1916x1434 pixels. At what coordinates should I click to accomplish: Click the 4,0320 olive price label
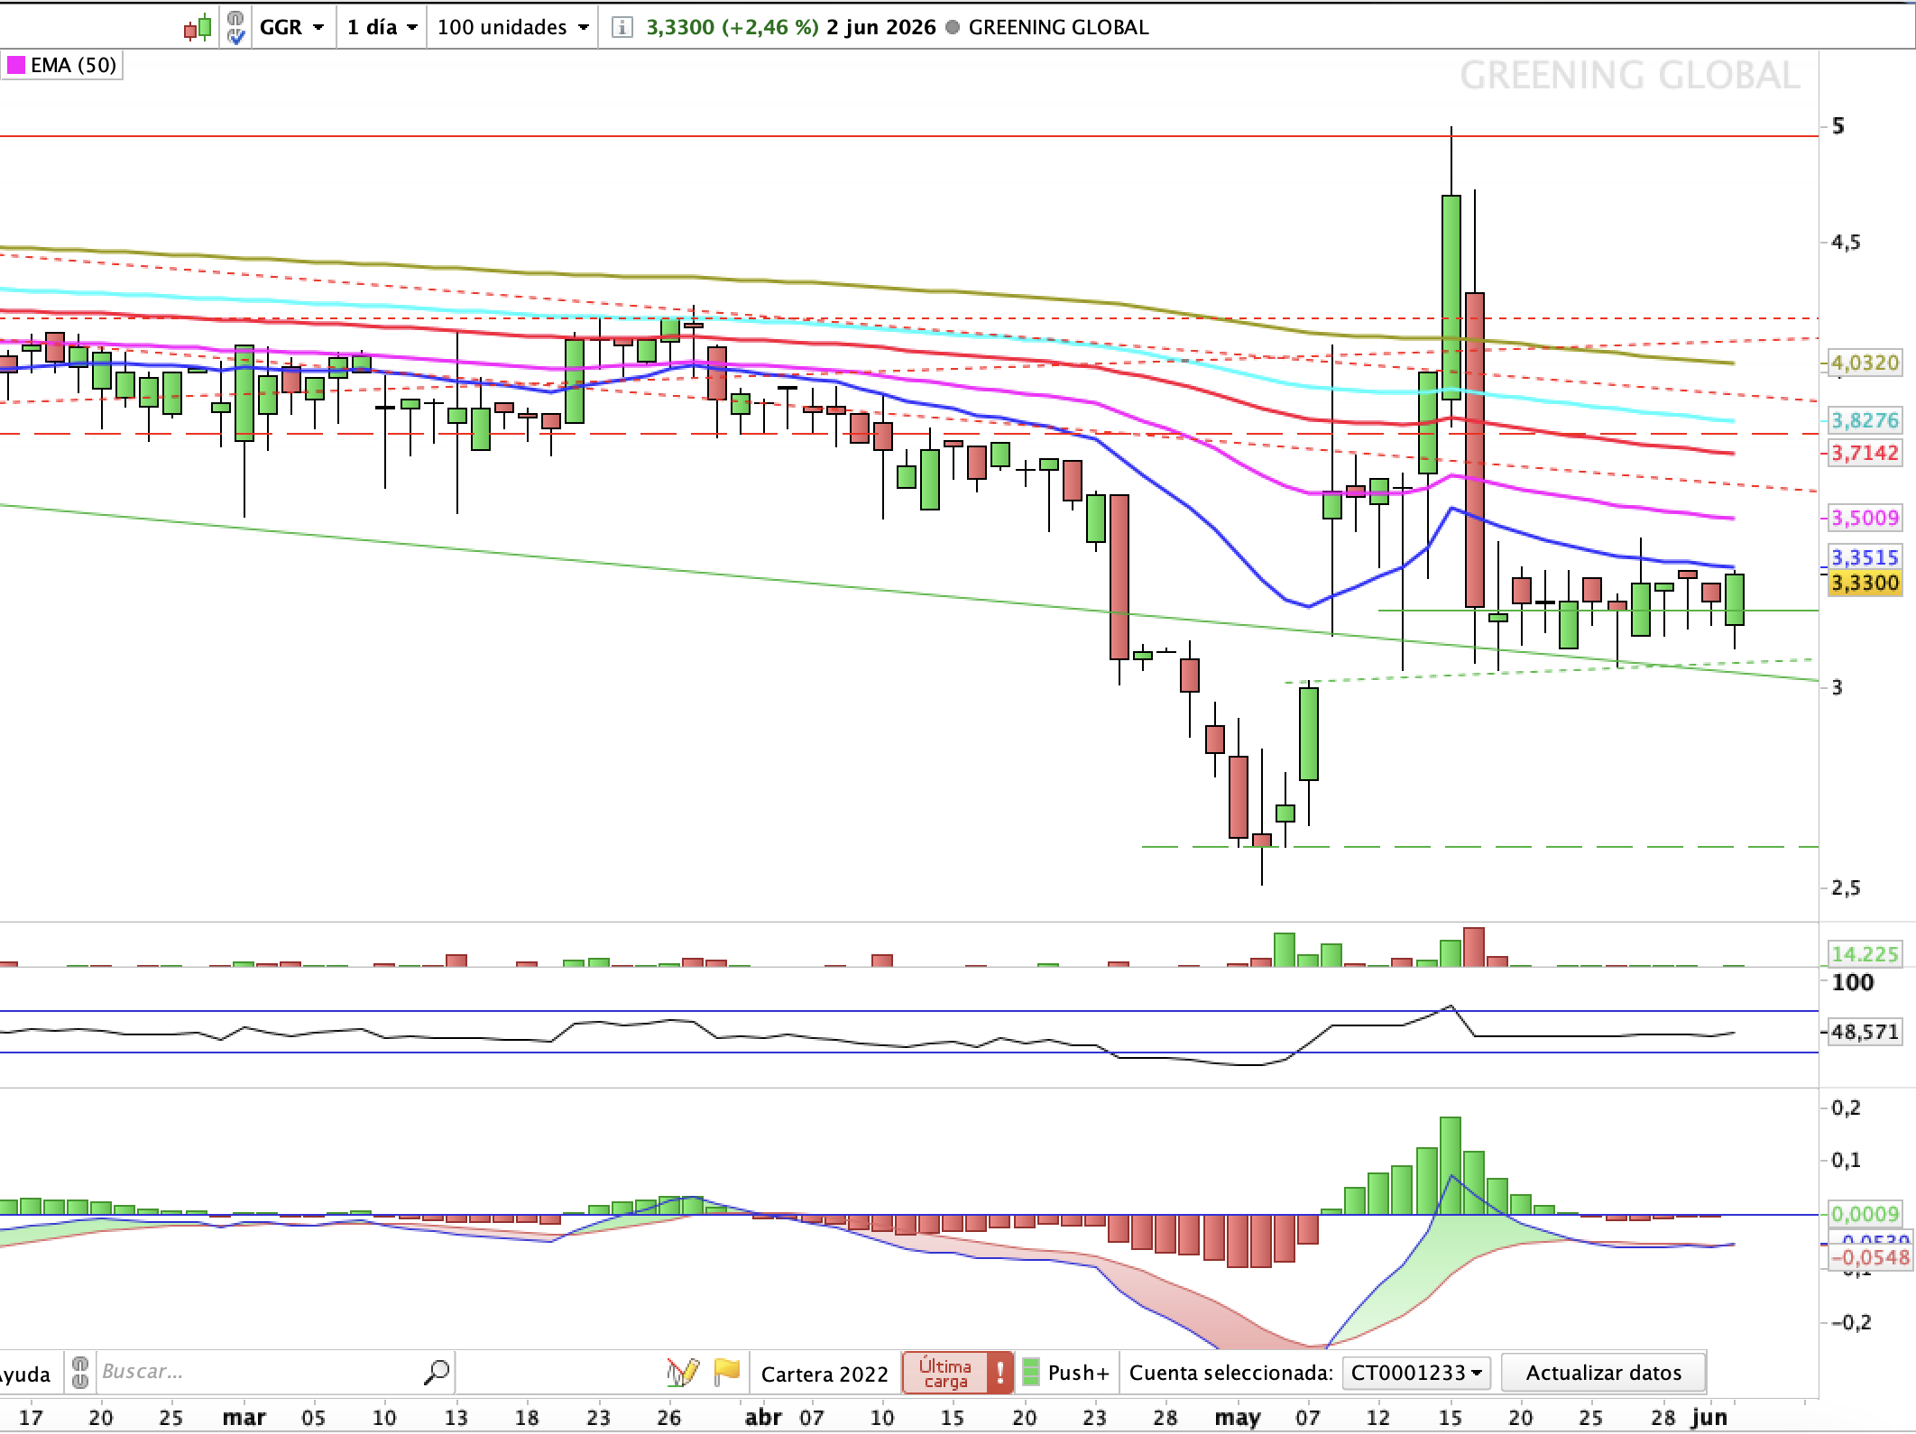tap(1865, 363)
